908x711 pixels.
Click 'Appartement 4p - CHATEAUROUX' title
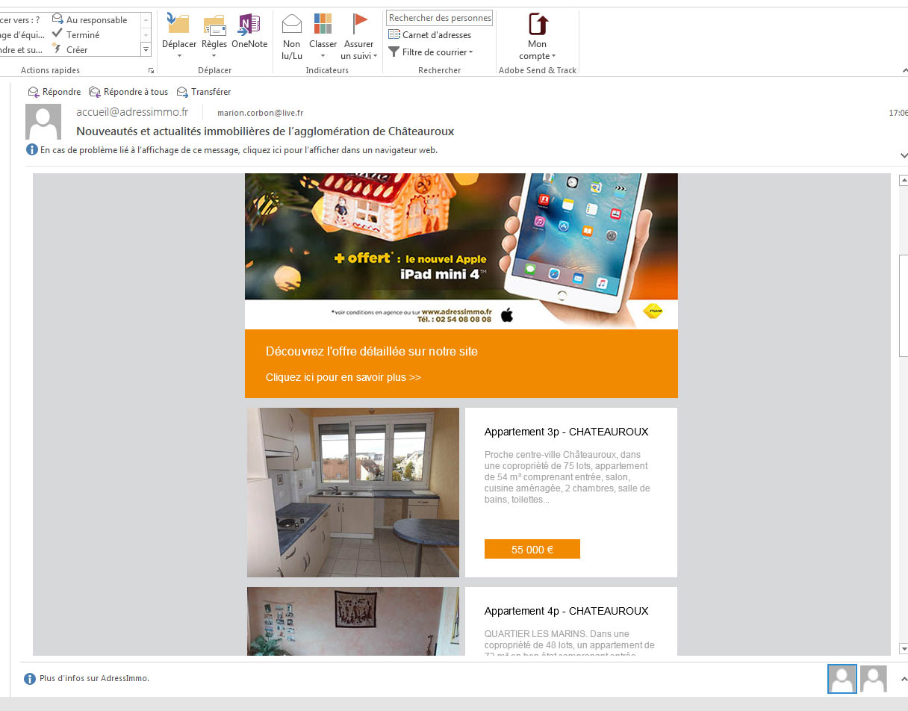[566, 611]
